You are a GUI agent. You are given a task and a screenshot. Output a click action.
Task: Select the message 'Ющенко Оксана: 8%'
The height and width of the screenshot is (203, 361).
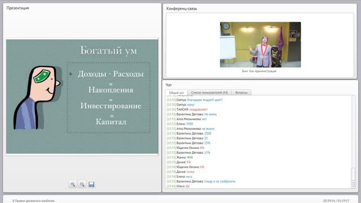pyautogui.click(x=186, y=148)
